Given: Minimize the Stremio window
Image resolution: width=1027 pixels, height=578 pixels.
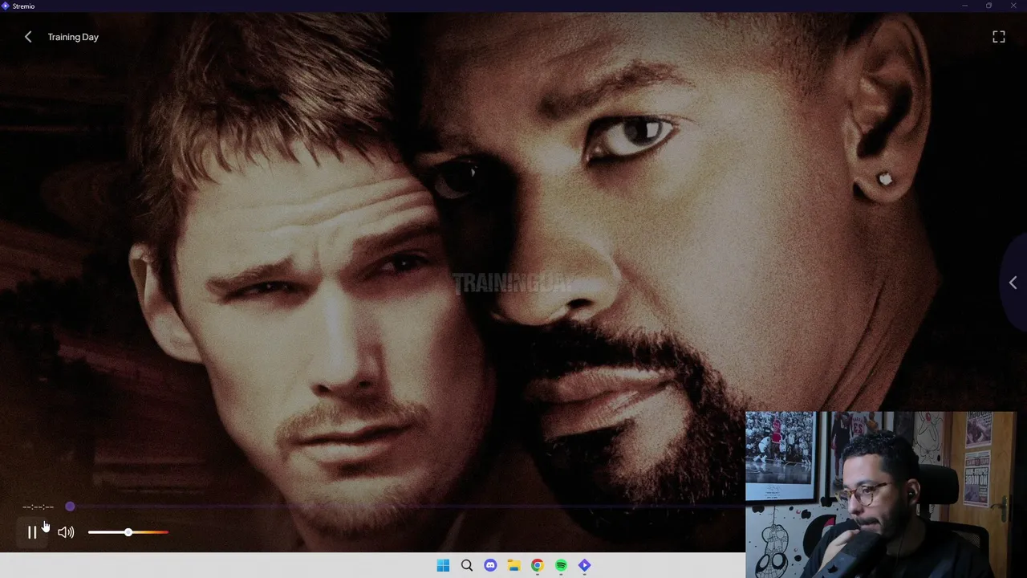Looking at the screenshot, I should pos(964,6).
